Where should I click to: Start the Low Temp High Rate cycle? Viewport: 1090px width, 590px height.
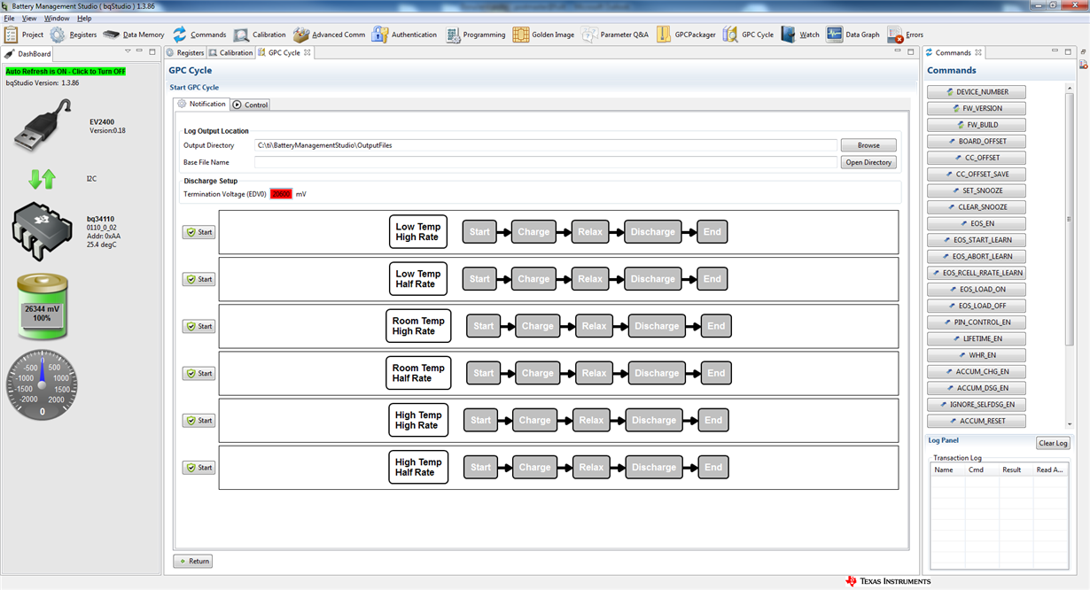pyautogui.click(x=199, y=232)
